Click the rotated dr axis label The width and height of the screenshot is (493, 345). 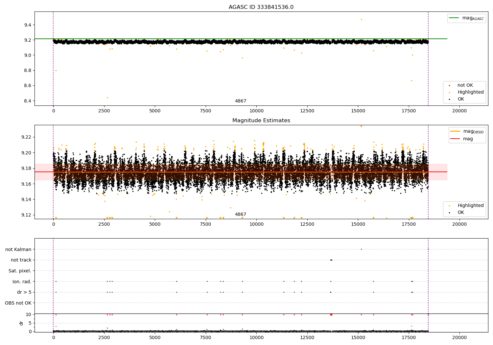[21, 323]
